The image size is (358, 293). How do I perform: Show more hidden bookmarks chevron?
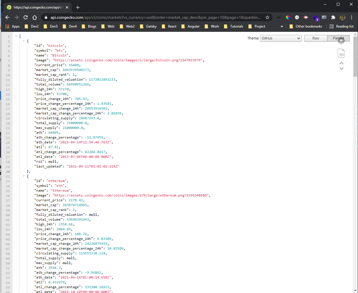282,26
